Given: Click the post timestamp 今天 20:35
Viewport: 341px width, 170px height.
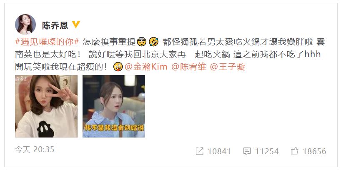Looking at the screenshot, I should tap(35, 149).
